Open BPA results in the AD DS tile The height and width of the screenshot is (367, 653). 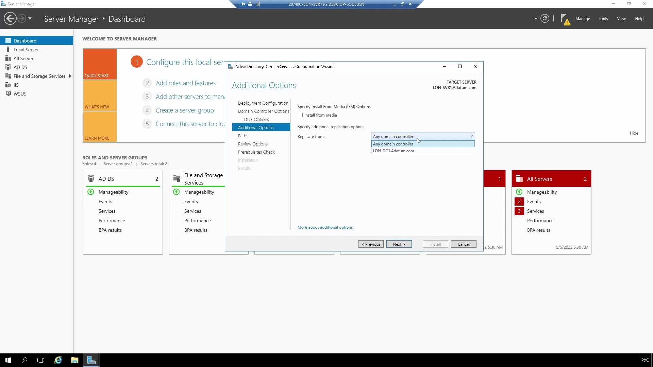tap(110, 230)
